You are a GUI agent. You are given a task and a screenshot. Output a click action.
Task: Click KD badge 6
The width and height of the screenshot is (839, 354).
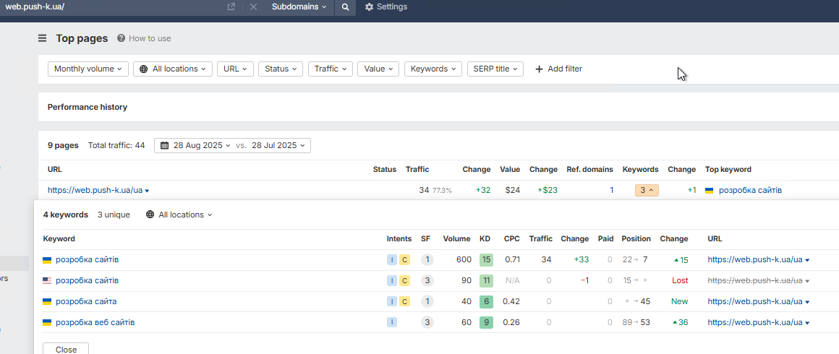tap(486, 301)
